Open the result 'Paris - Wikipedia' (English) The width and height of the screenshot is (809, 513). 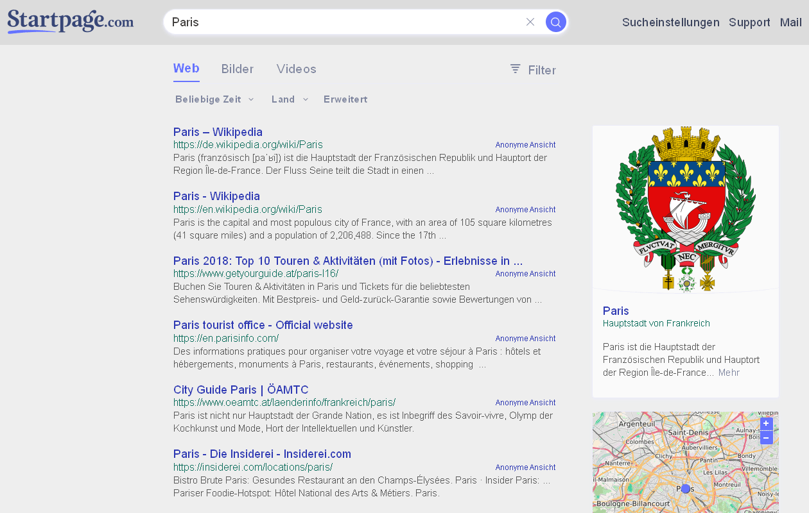click(x=216, y=196)
